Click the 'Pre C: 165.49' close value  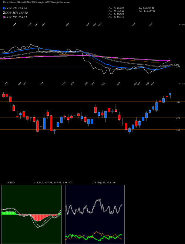pos(116,17)
